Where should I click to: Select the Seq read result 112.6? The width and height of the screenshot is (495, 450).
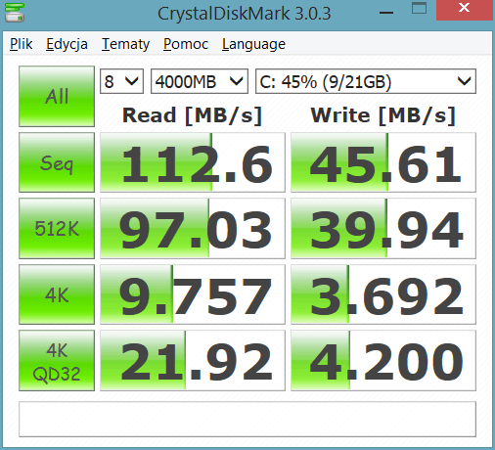tap(193, 162)
